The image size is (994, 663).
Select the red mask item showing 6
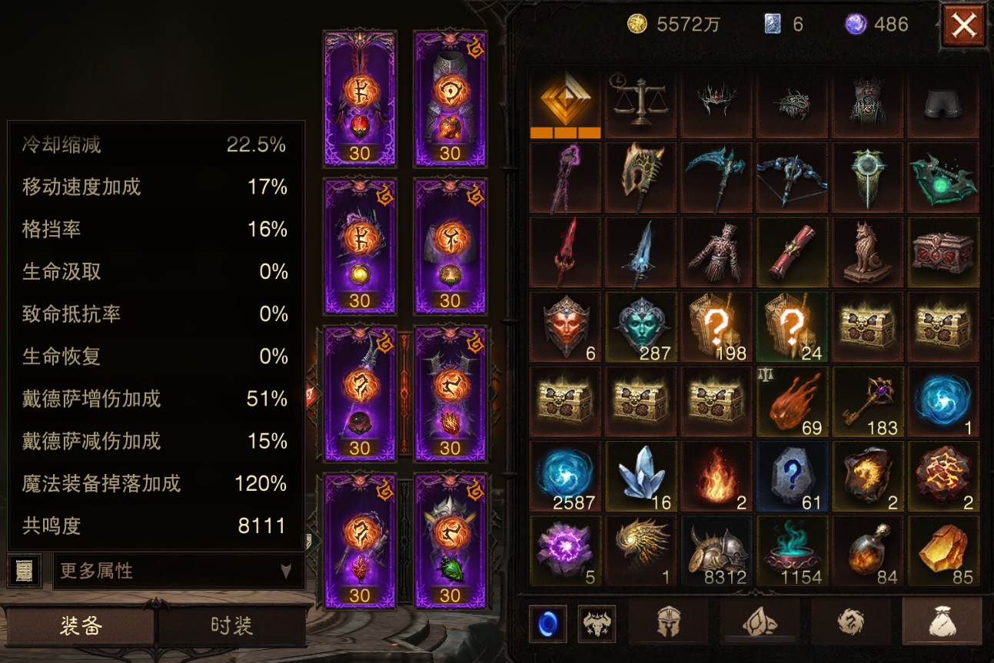click(565, 328)
